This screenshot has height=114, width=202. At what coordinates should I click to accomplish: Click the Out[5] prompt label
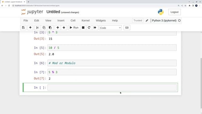(x=40, y=54)
